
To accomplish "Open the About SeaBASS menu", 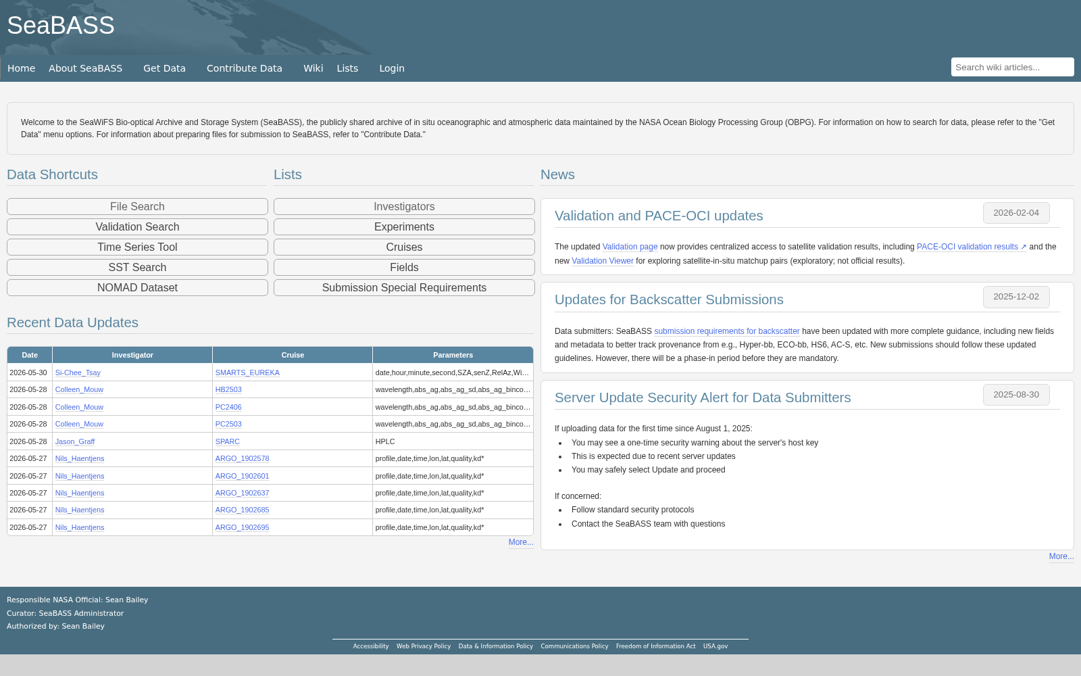I will point(85,68).
